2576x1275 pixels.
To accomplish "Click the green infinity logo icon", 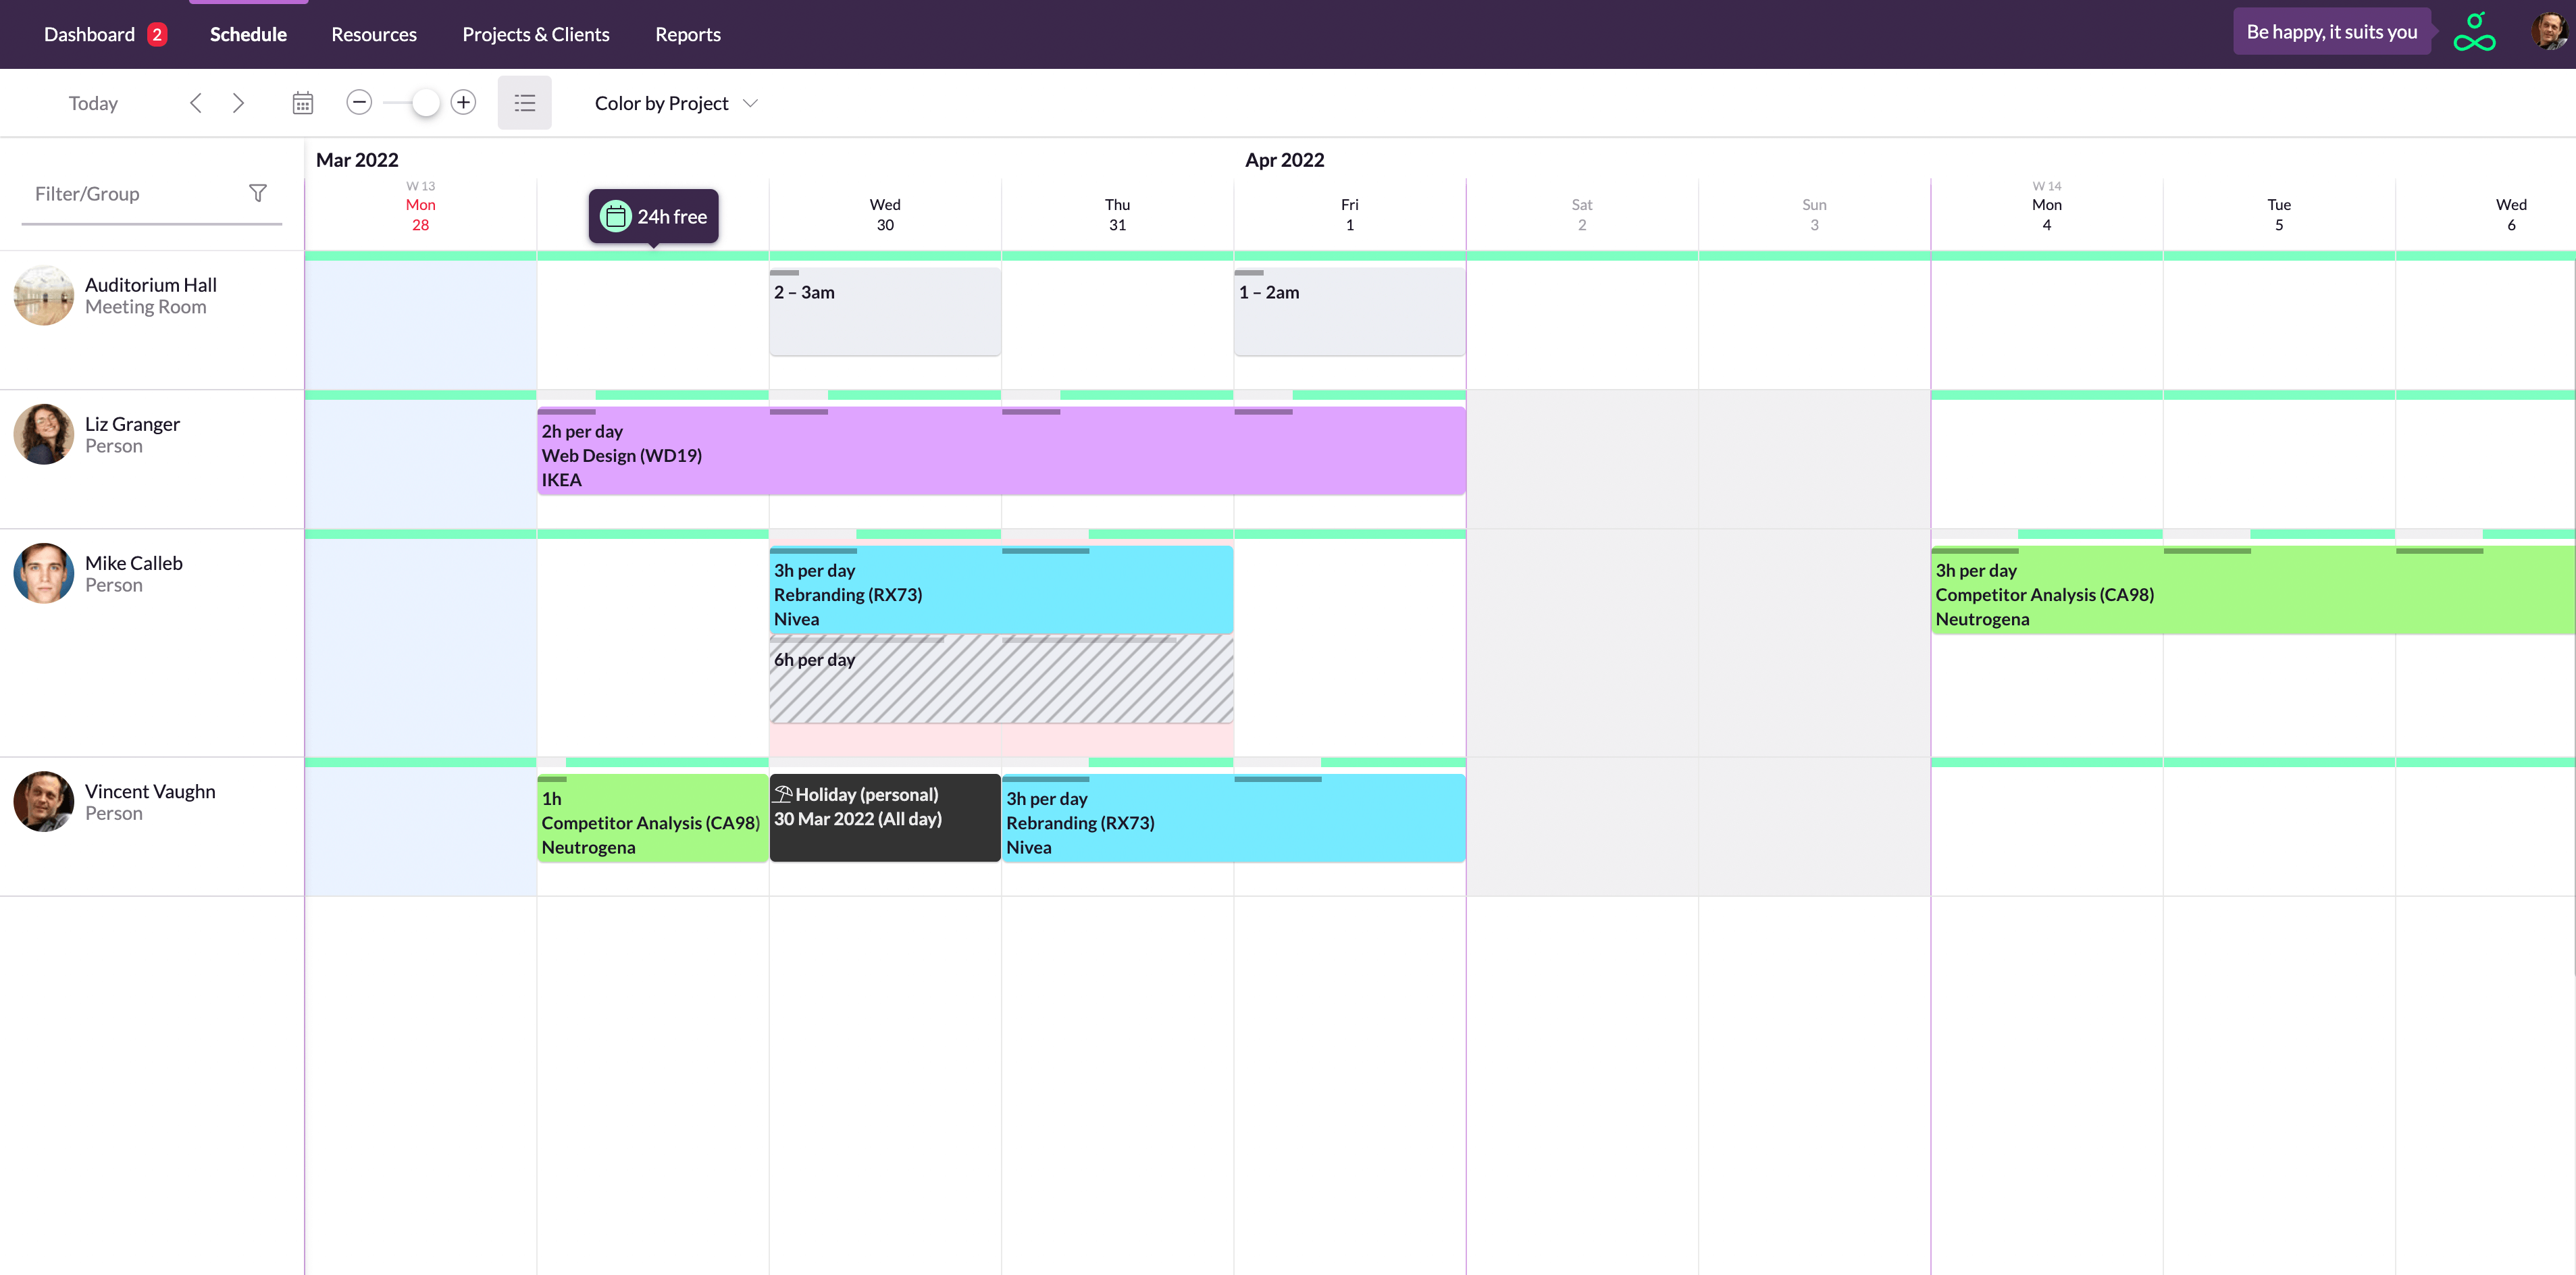I will pos(2474,33).
